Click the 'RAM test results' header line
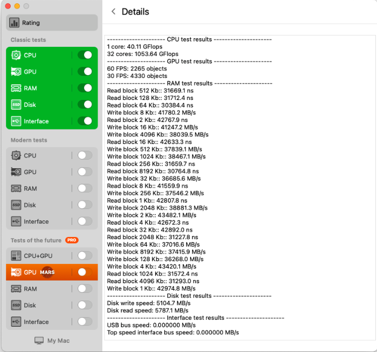This screenshot has height=352, width=377. (190, 83)
